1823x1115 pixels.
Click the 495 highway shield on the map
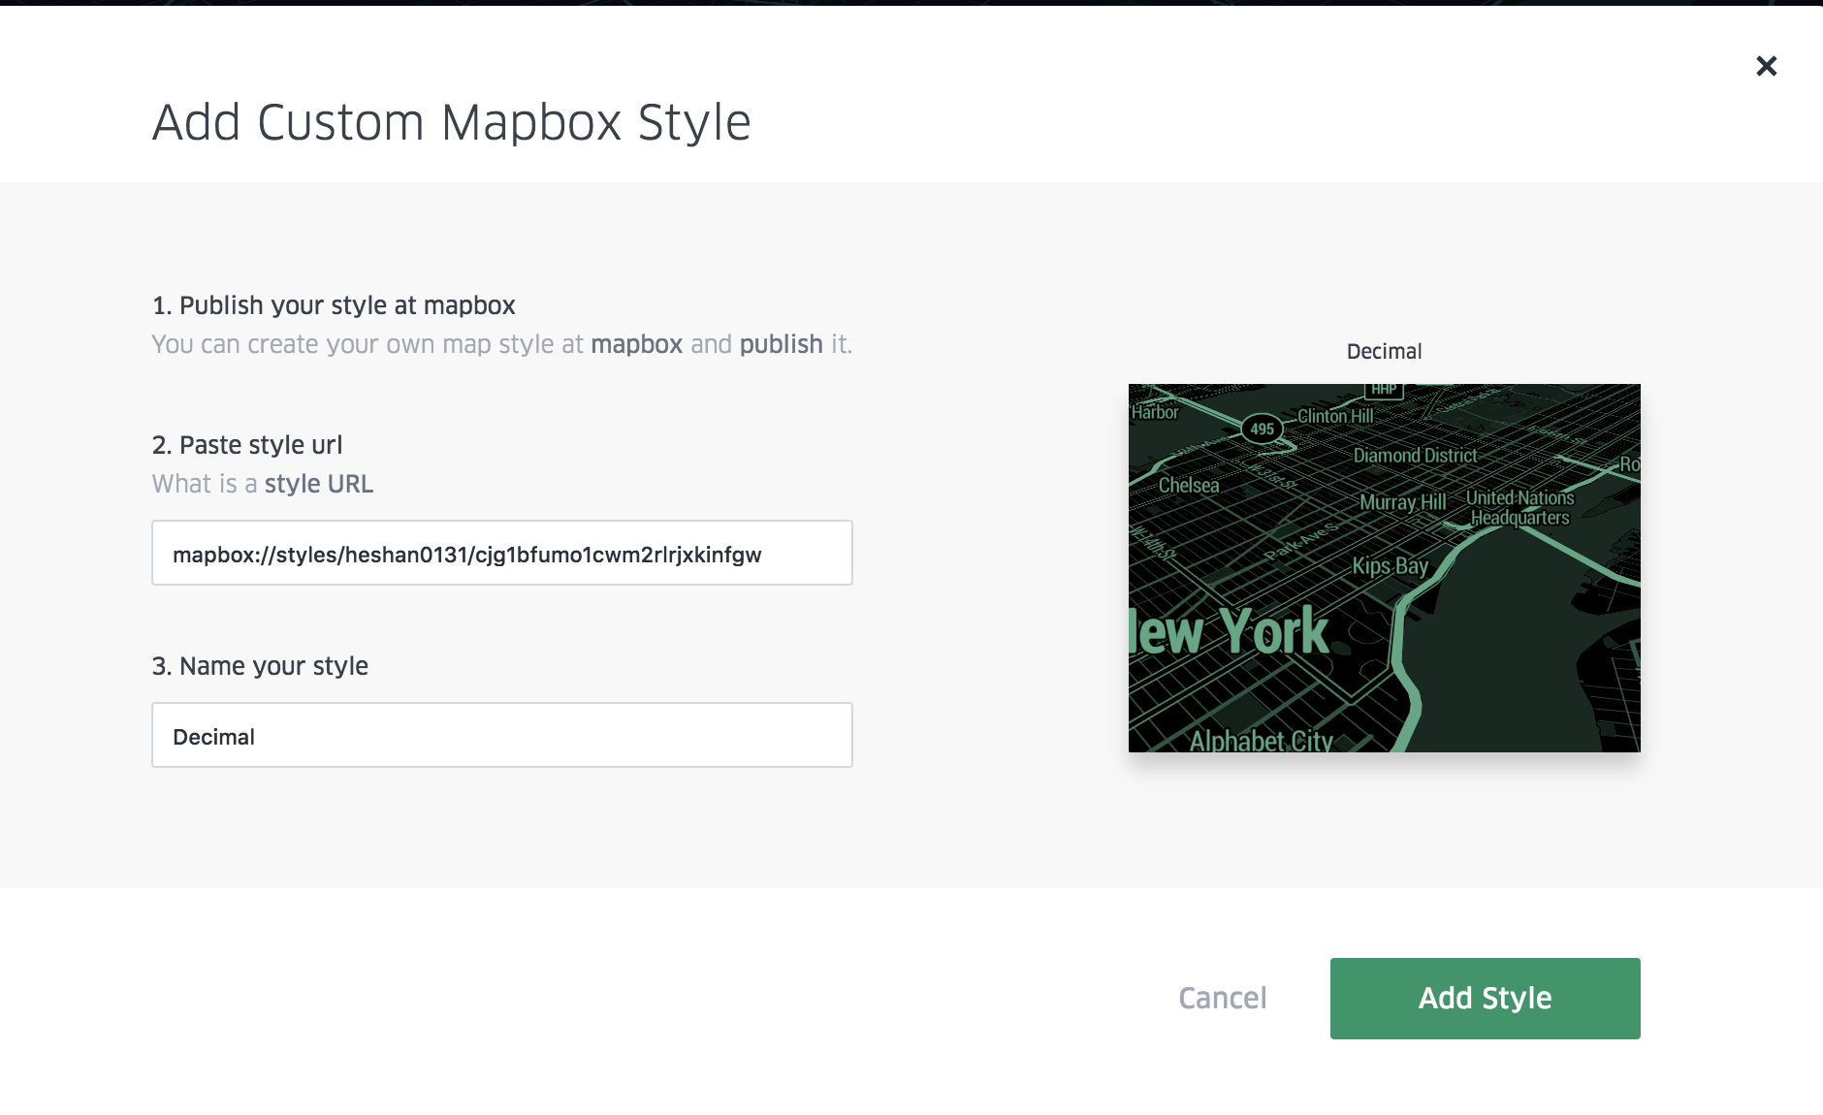(1262, 429)
